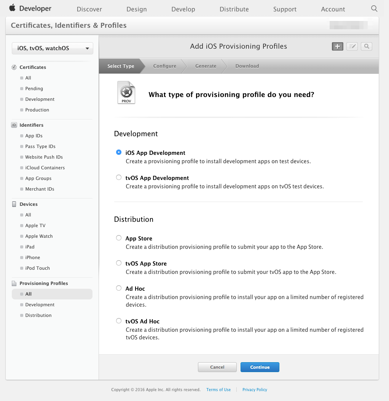The width and height of the screenshot is (389, 401).
Task: Click the edit profiles pencil icon
Action: 352,46
